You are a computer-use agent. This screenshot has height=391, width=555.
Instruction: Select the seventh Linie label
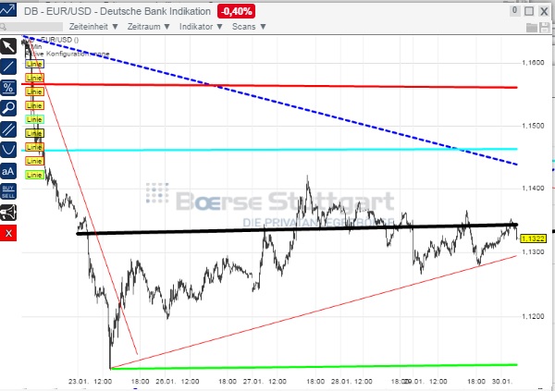34,147
